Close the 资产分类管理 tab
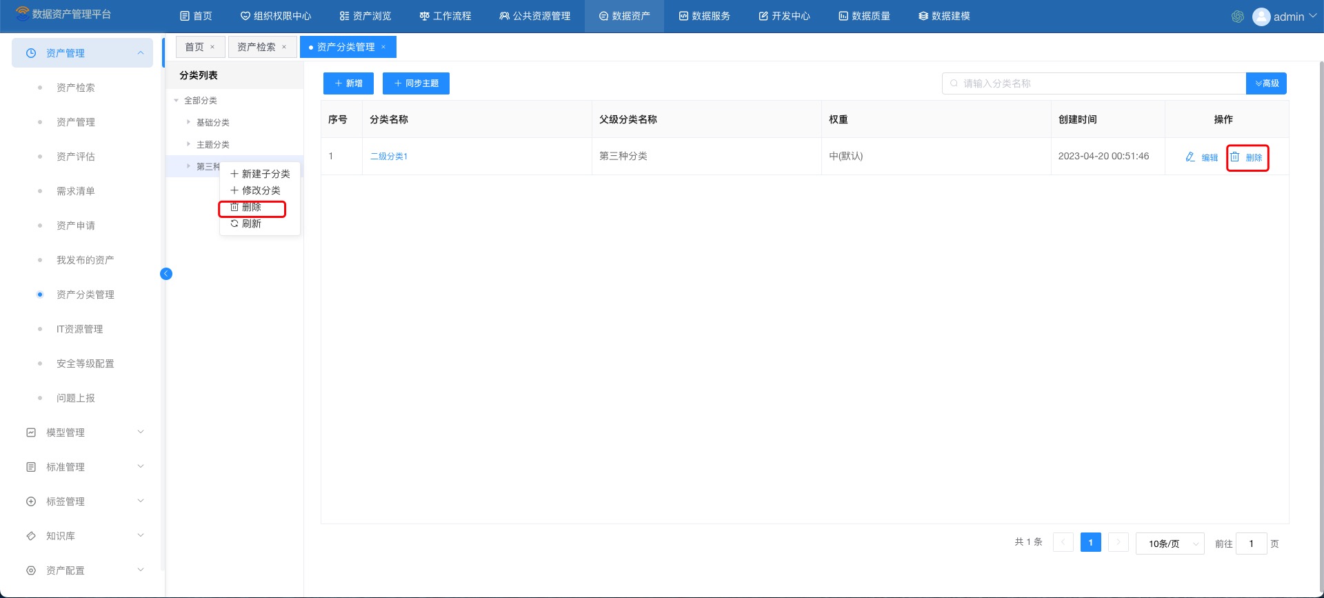Screen dimensions: 1324x598 pos(383,47)
